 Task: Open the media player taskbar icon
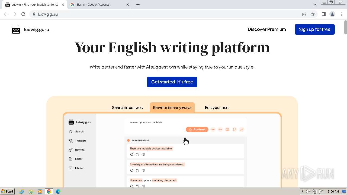coord(40,191)
